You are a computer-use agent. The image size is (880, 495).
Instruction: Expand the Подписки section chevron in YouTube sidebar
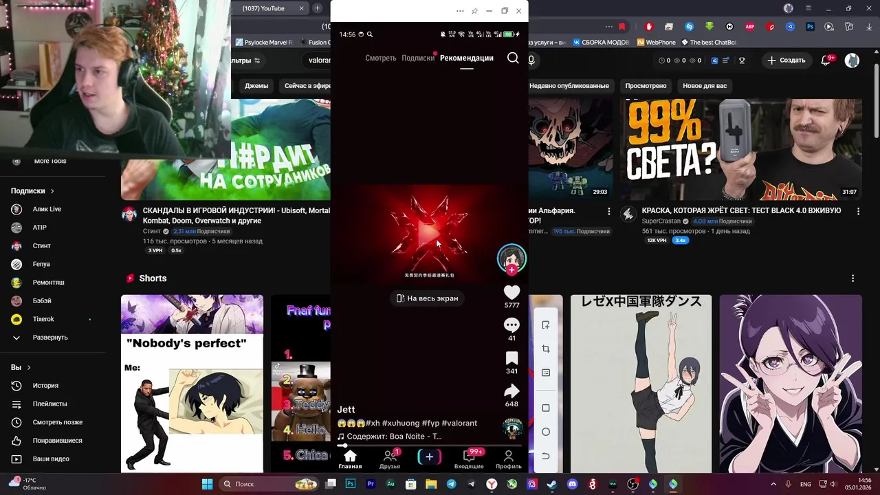pos(52,191)
